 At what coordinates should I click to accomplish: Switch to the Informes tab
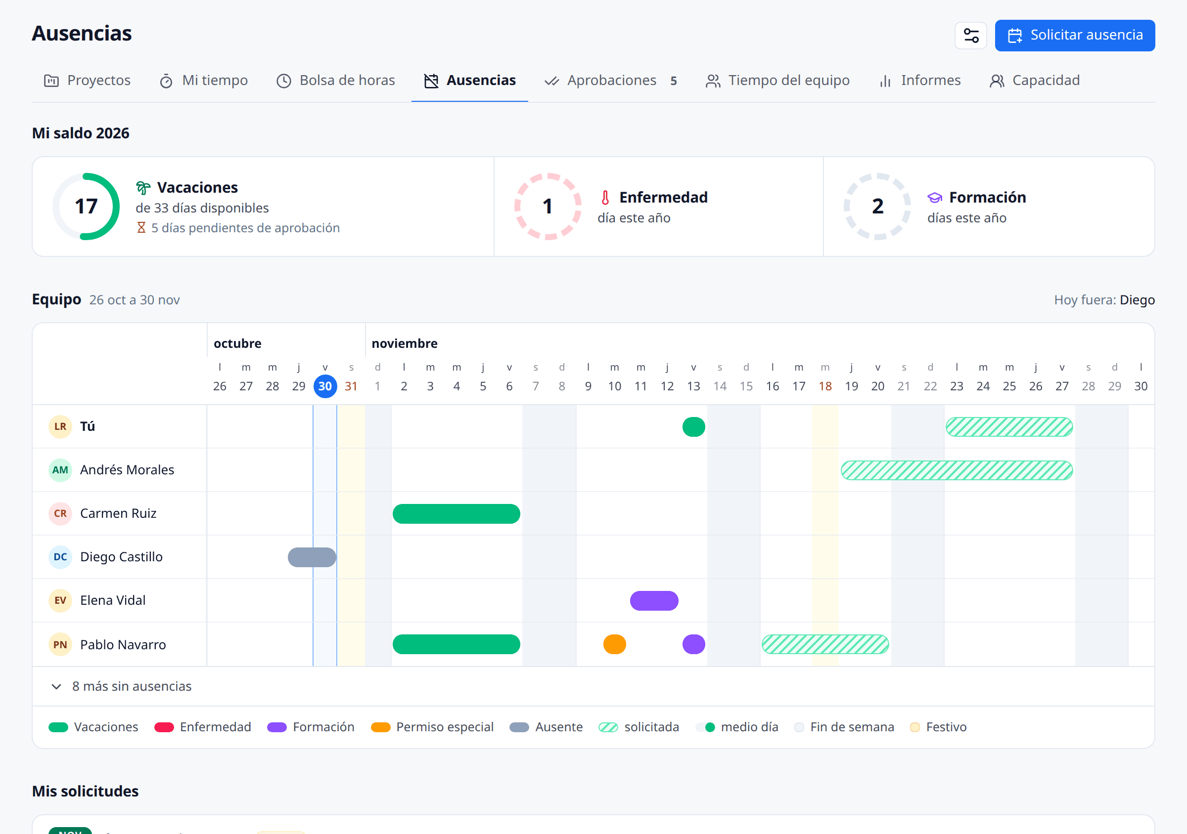click(x=920, y=81)
